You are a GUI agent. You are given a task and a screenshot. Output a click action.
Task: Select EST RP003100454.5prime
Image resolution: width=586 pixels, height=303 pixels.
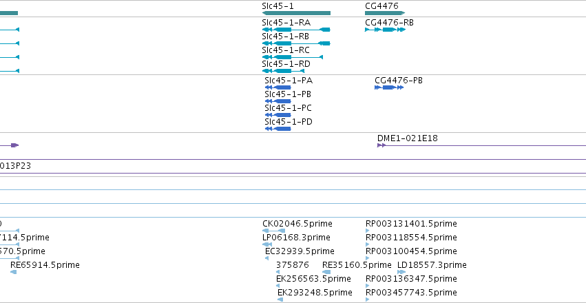coord(411,251)
